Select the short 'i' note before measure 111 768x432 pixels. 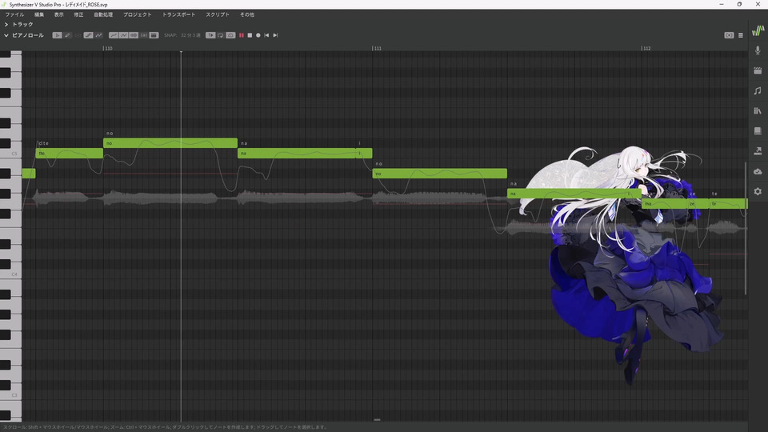[364, 154]
